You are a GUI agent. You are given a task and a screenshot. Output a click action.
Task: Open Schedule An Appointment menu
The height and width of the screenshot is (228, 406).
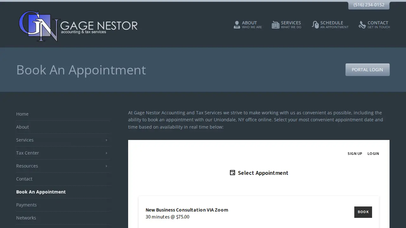coord(330,25)
